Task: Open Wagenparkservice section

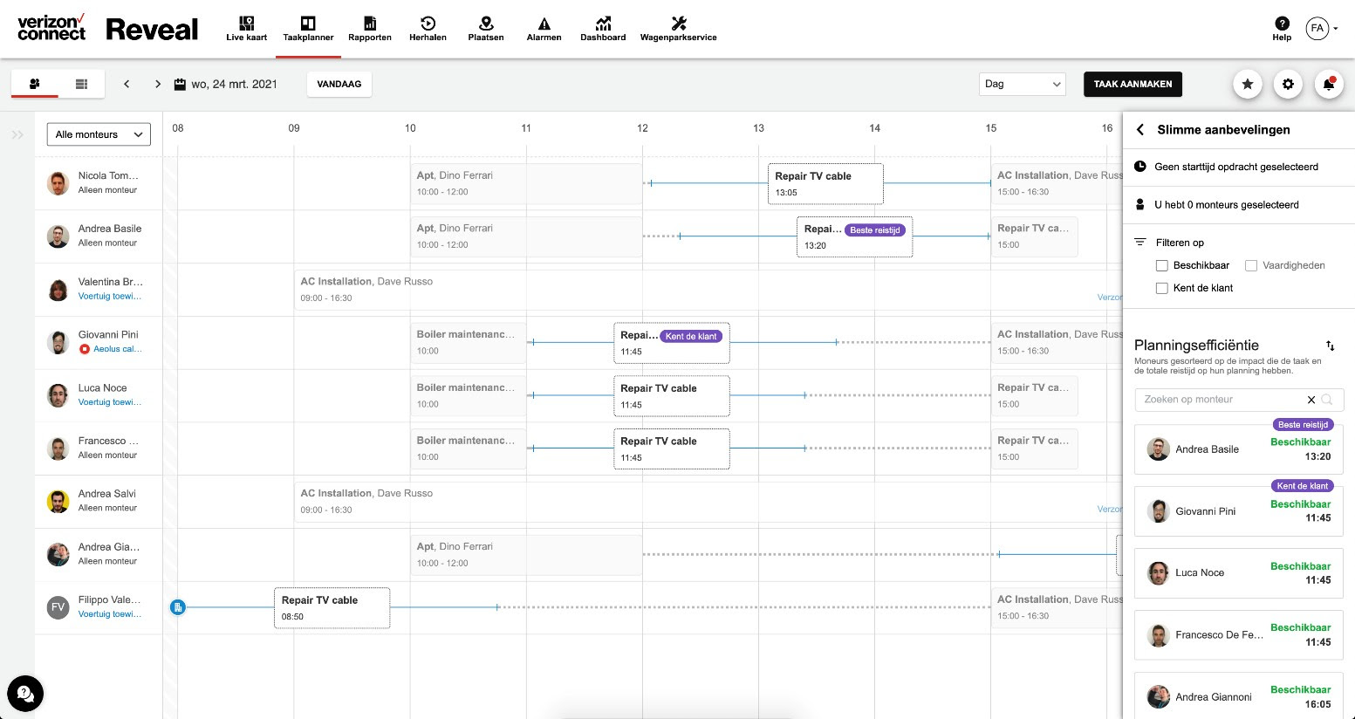Action: 678,29
